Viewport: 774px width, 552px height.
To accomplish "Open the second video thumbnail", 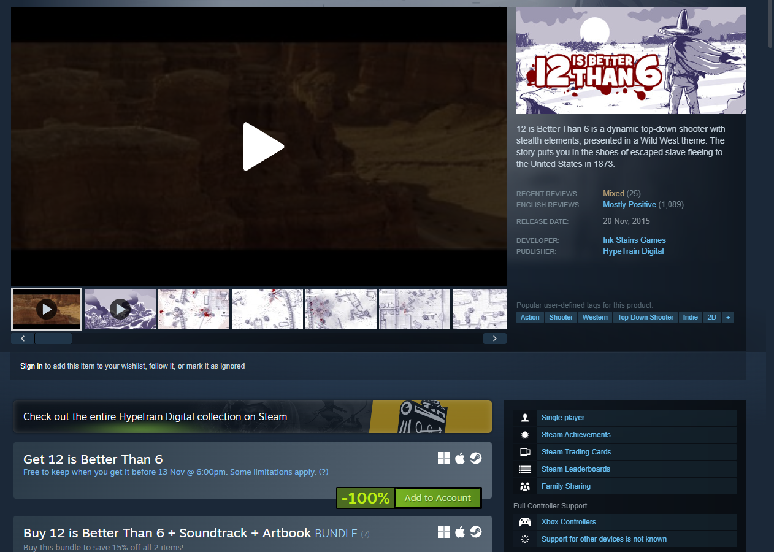I will (120, 309).
